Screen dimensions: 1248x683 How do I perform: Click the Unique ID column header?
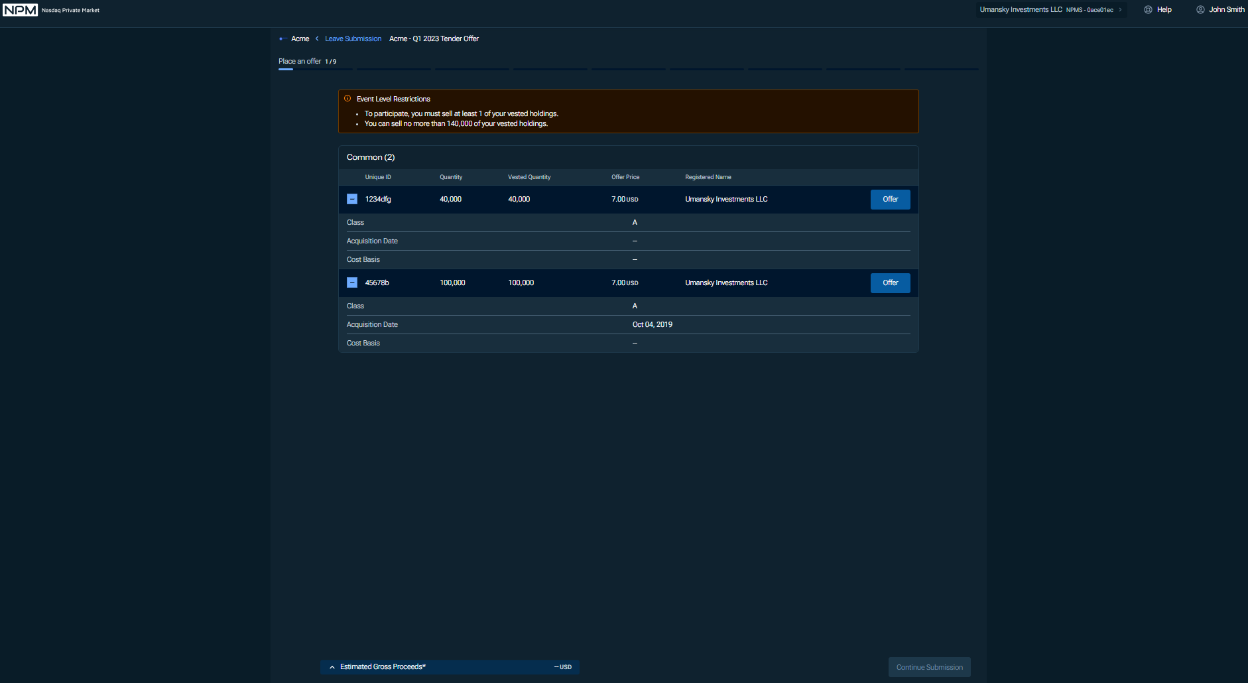[x=378, y=177]
